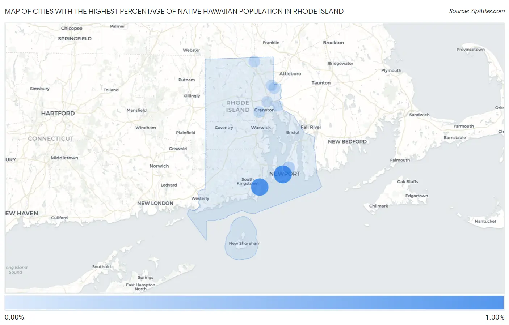Click the 'Taunton' map label

tap(321, 83)
